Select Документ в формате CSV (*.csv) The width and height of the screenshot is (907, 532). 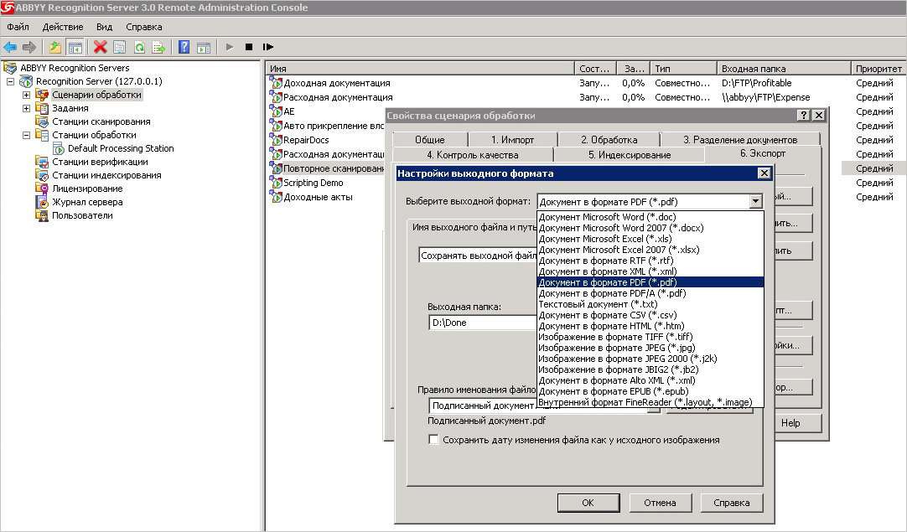pos(650,315)
